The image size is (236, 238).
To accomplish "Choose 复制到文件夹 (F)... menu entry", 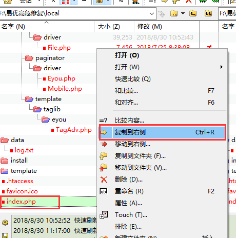I will tap(163, 156).
